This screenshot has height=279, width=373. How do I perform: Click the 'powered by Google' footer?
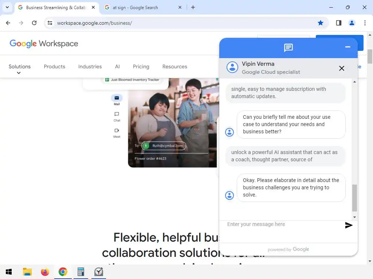point(288,249)
